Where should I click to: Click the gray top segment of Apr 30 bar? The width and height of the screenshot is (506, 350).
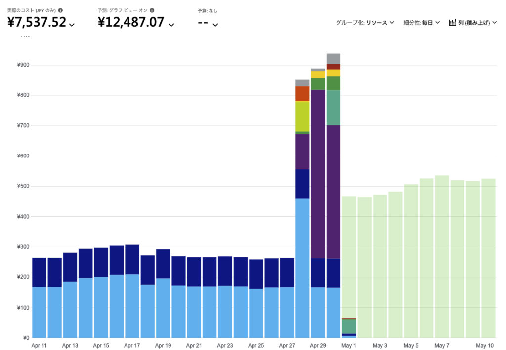tap(334, 58)
